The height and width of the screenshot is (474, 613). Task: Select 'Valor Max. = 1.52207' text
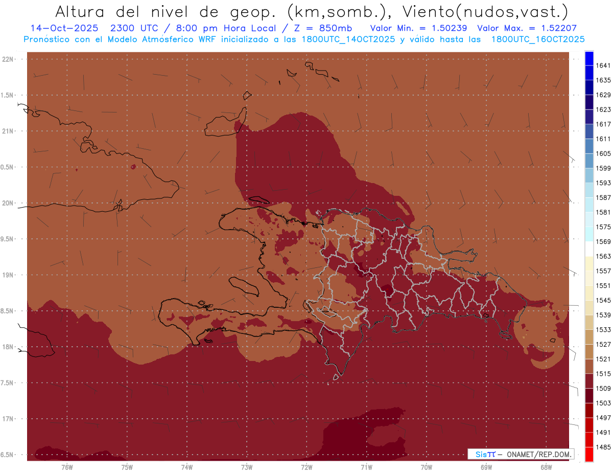point(527,28)
